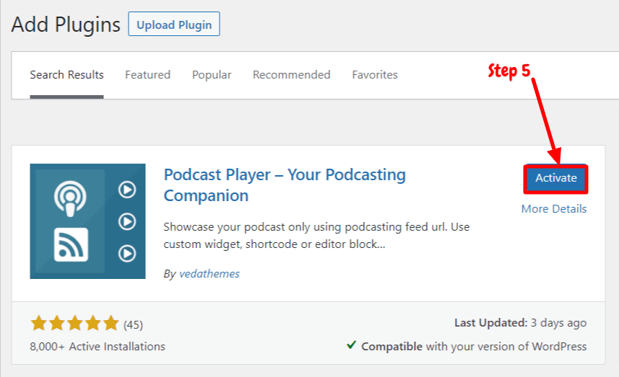Click the green compatibility checkmark icon
This screenshot has height=377, width=619.
tap(351, 345)
